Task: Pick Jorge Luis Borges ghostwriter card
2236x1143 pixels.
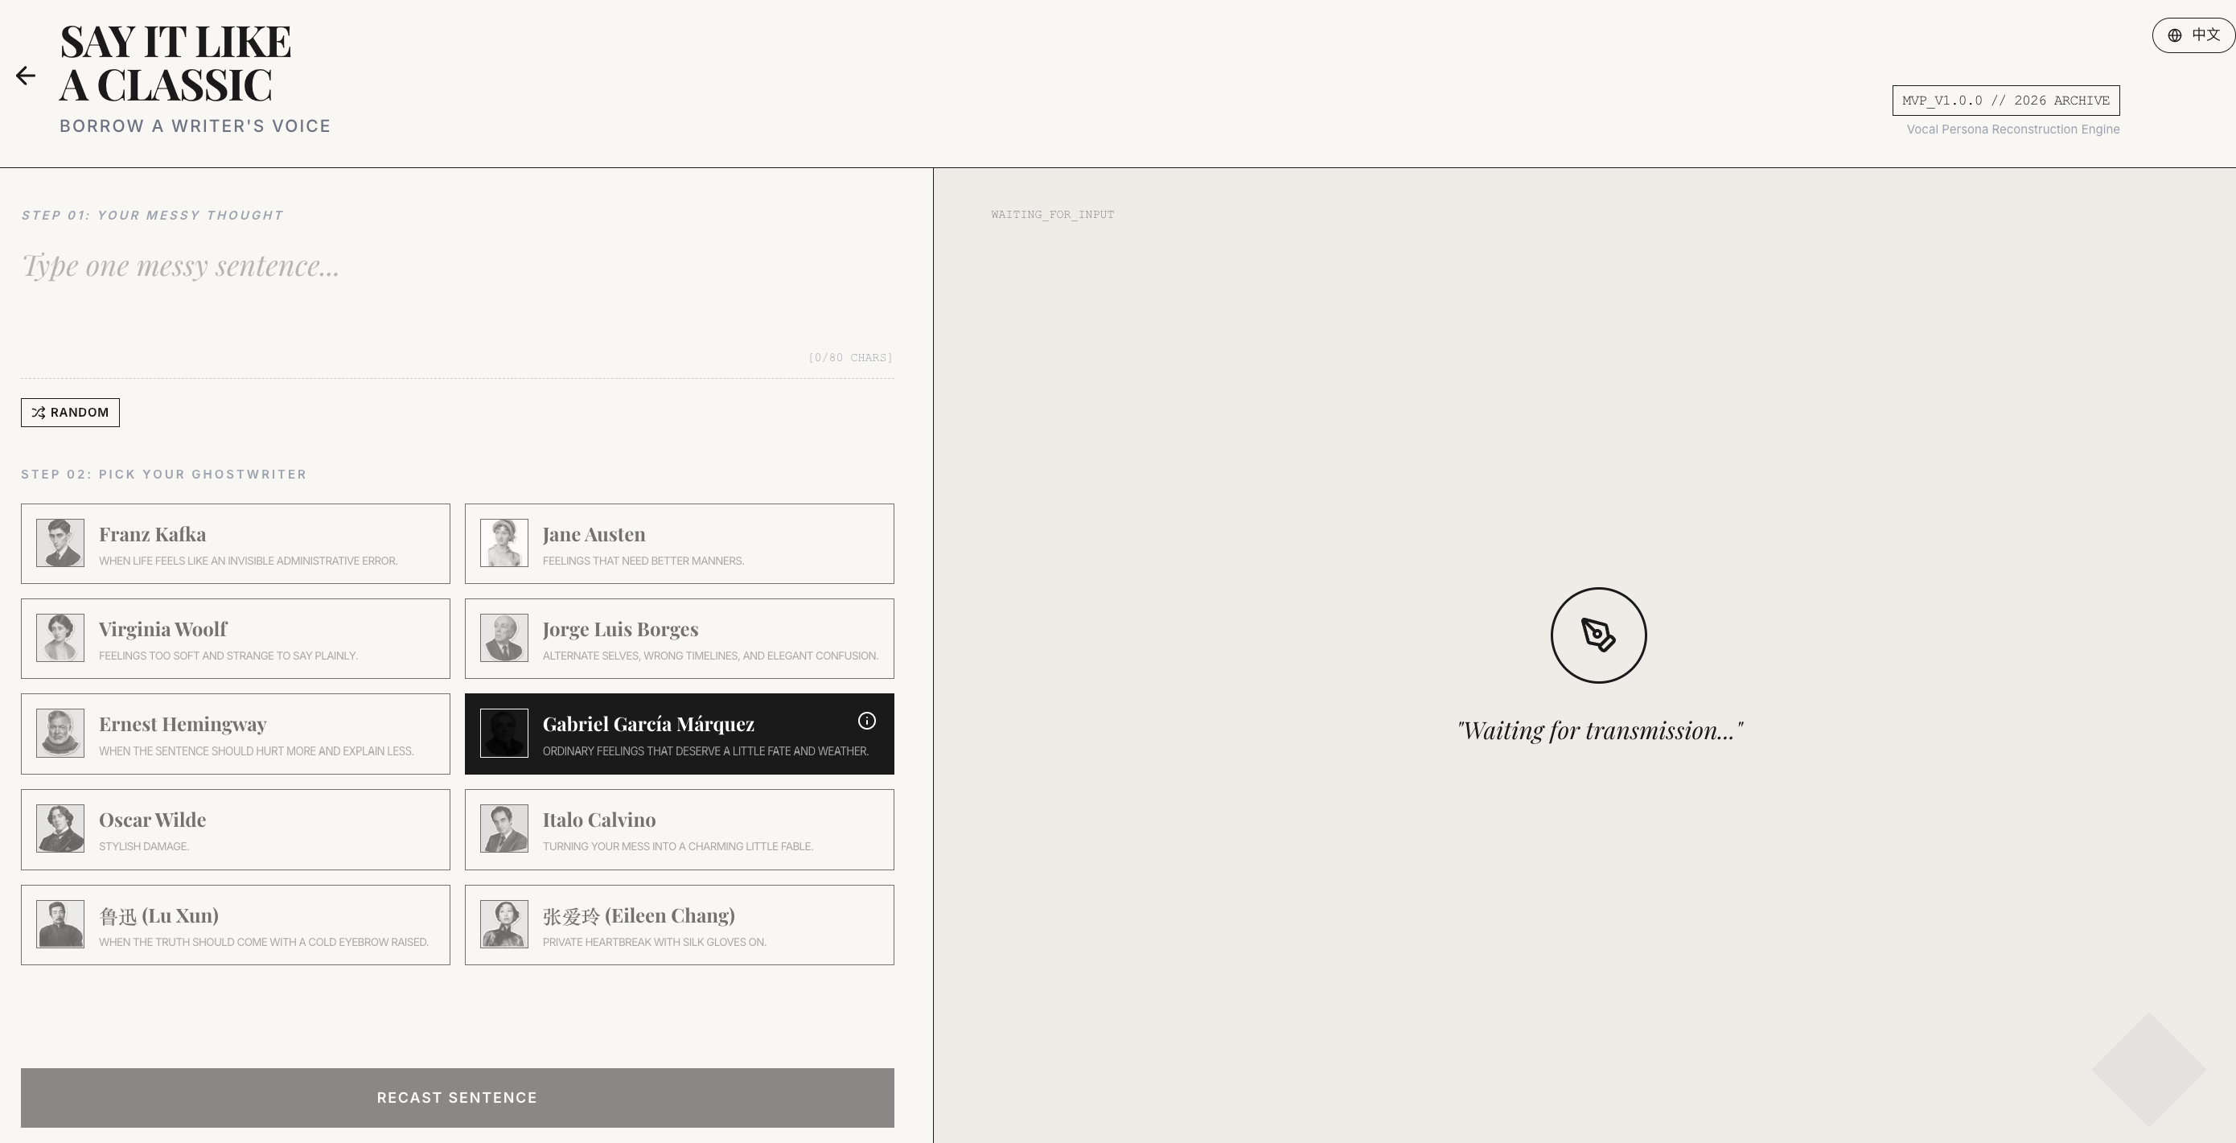Action: tap(679, 639)
